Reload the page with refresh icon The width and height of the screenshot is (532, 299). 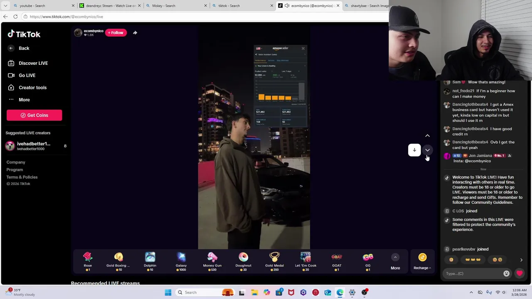point(15,17)
